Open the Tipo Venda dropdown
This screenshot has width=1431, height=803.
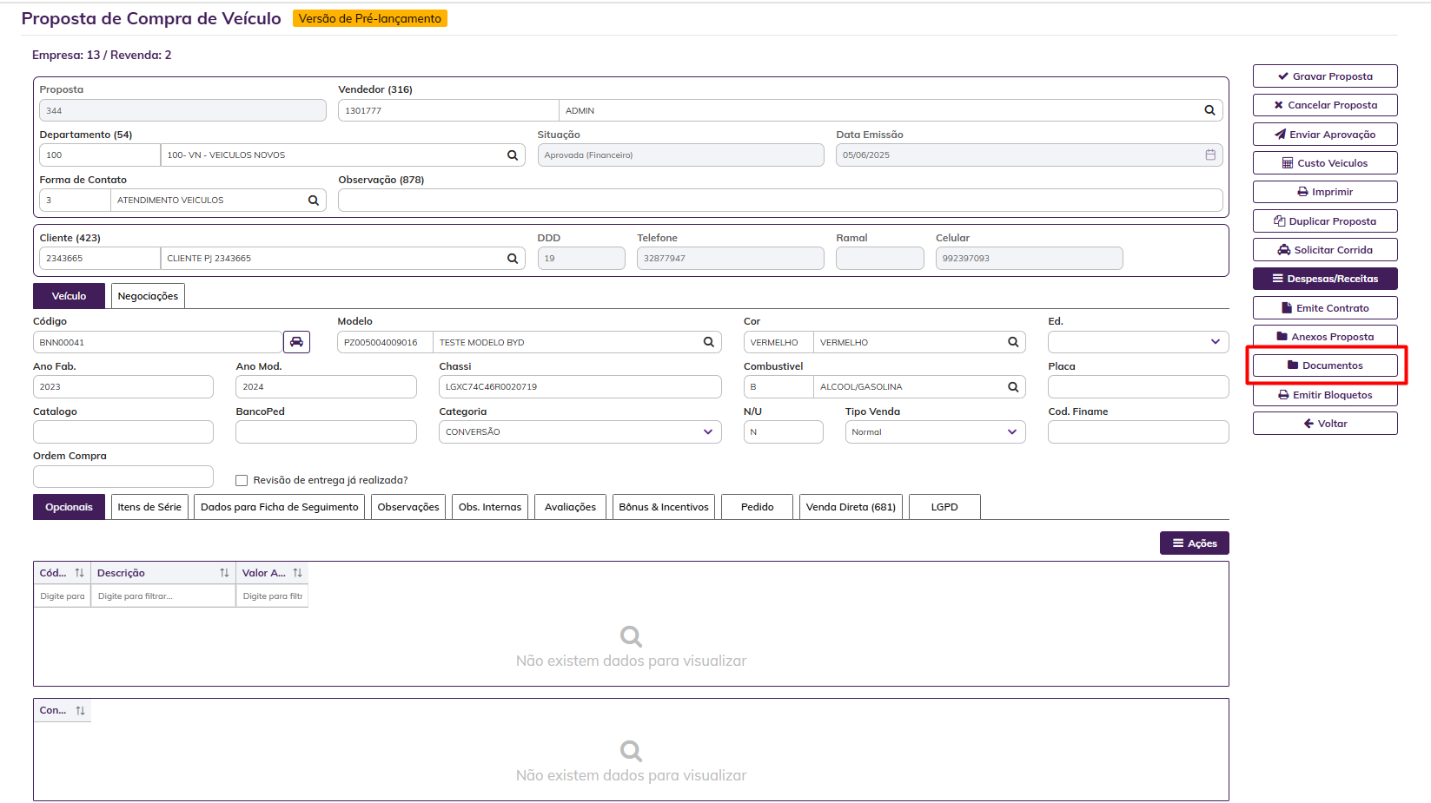(x=1011, y=431)
